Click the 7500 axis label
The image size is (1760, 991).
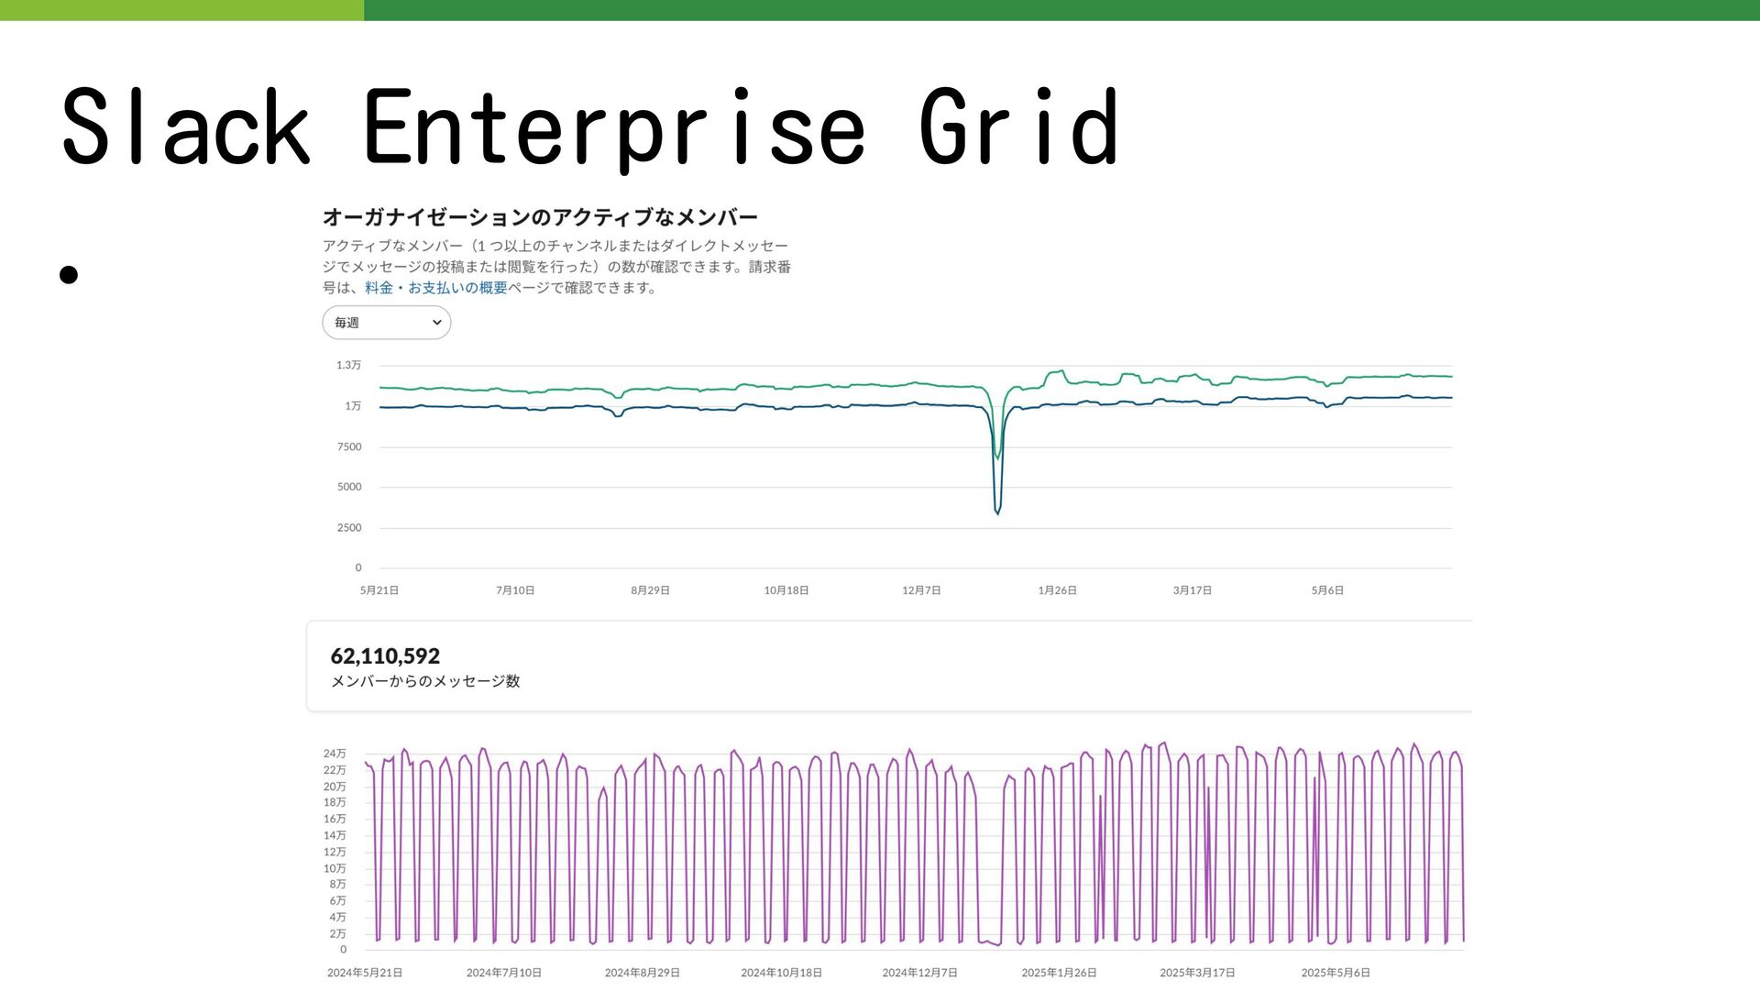[349, 447]
